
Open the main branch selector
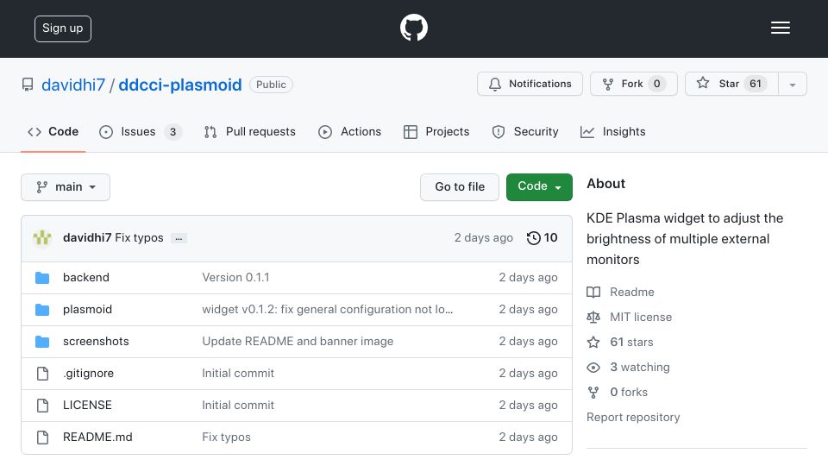pos(66,187)
